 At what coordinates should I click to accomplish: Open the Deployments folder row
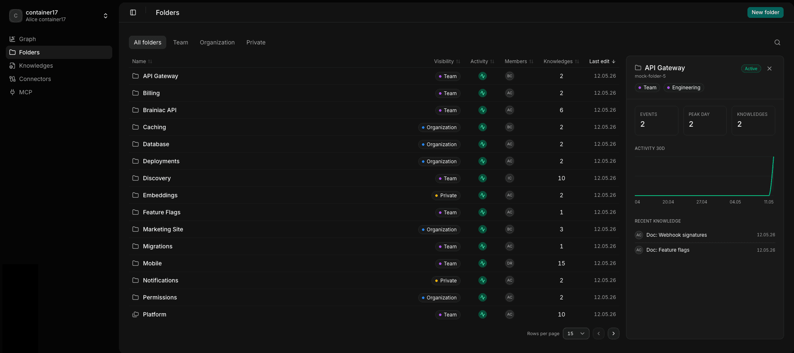pyautogui.click(x=374, y=161)
